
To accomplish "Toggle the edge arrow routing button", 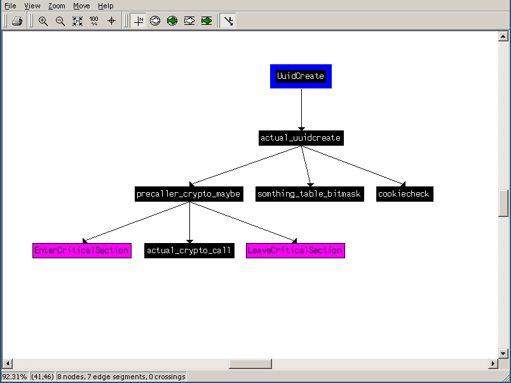I will point(228,21).
